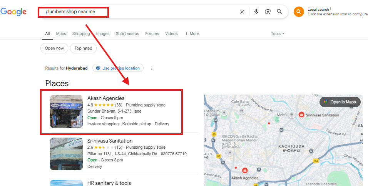Click the Open in Maps button
Screen dimensions: 368x186
(340, 102)
